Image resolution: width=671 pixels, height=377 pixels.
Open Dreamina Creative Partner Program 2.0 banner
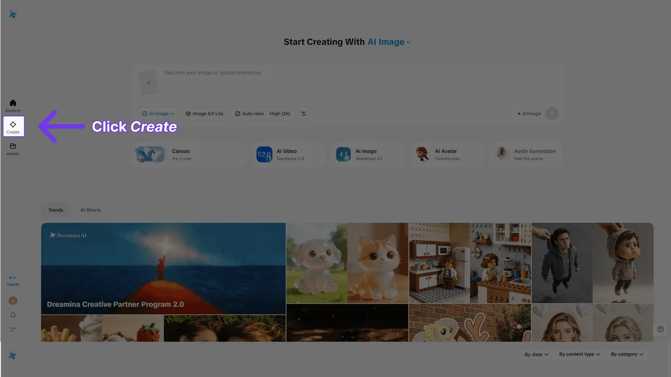coord(164,269)
